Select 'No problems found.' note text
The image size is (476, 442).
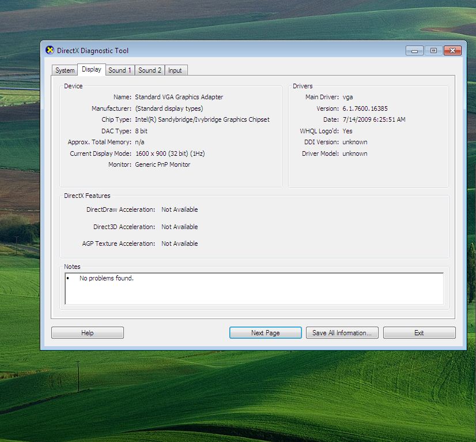pyautogui.click(x=106, y=278)
